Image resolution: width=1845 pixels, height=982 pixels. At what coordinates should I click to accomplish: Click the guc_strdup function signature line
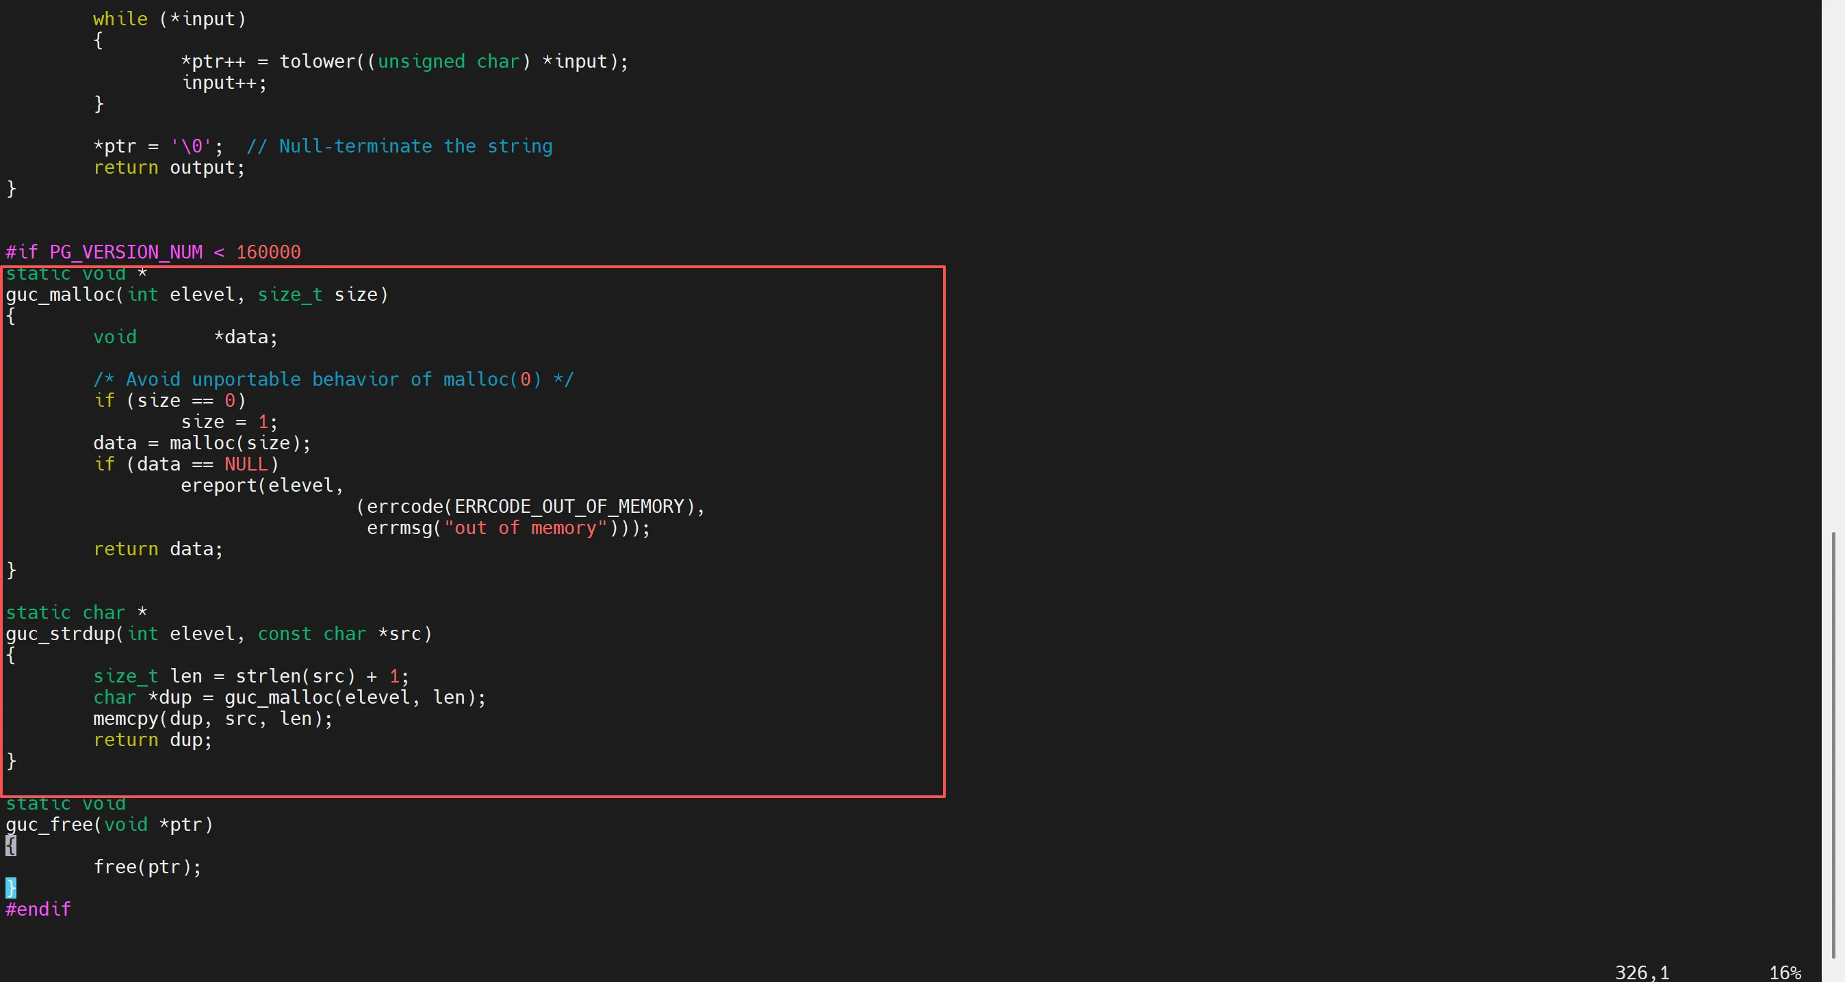[219, 634]
